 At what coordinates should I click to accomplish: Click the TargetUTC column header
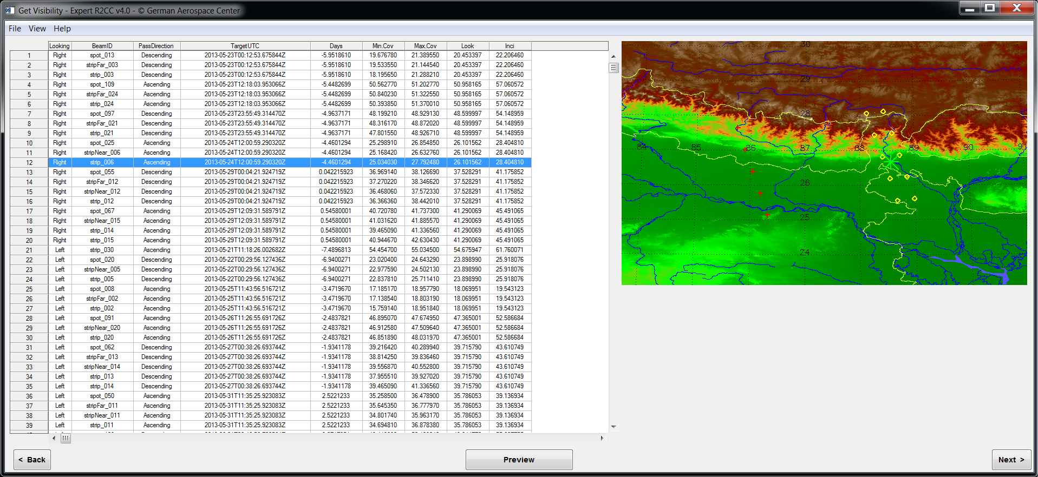[245, 46]
